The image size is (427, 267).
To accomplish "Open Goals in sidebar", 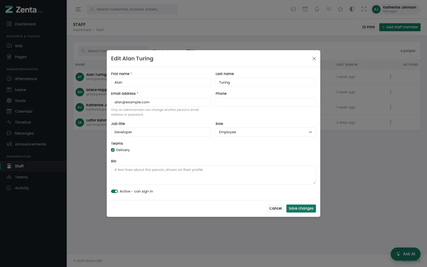I will pos(33,101).
